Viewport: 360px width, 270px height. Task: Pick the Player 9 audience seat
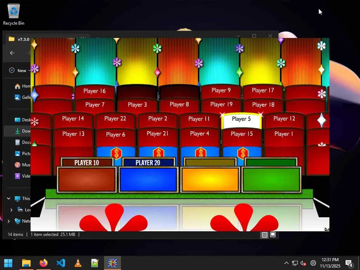click(221, 91)
